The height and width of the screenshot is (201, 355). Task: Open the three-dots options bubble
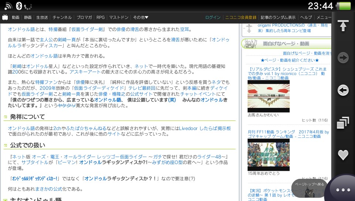pyautogui.click(x=343, y=190)
